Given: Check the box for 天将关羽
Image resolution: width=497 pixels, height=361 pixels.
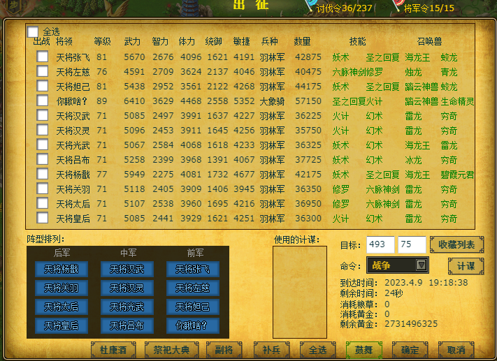Looking at the screenshot, I should 42,189.
